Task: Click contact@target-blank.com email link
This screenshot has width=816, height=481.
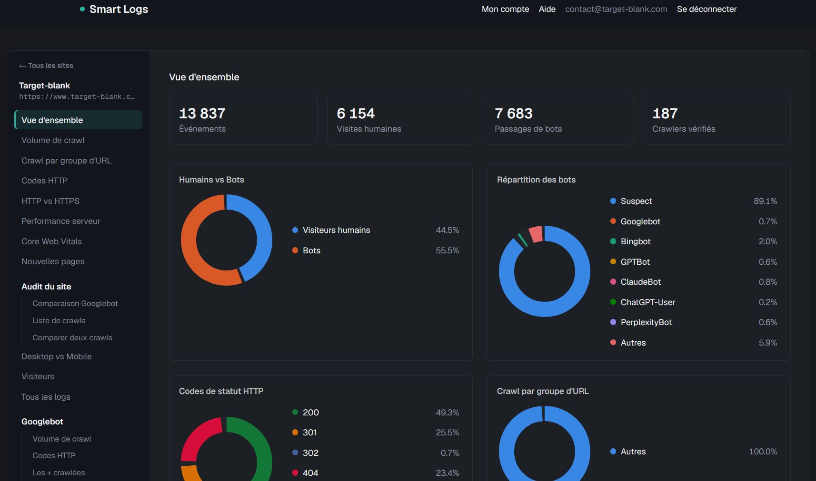Action: [616, 9]
